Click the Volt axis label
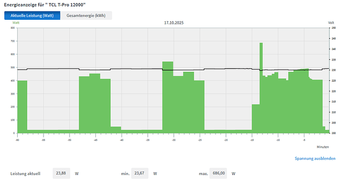The width and height of the screenshot is (341, 182). click(x=331, y=23)
